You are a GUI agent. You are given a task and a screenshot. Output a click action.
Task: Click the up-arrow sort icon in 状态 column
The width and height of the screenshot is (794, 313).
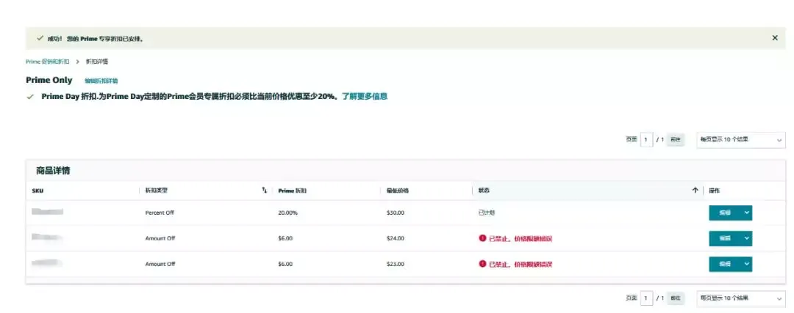tap(695, 191)
